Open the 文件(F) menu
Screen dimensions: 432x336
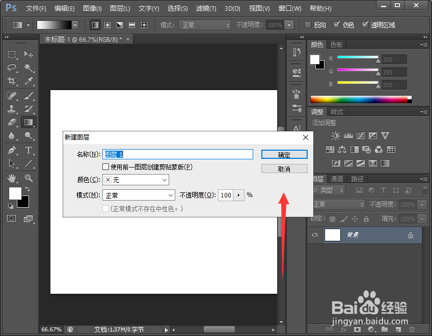click(x=36, y=8)
